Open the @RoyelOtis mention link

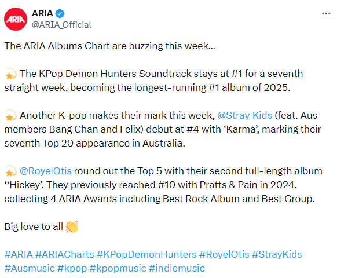click(x=46, y=171)
